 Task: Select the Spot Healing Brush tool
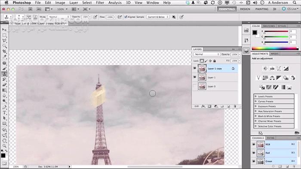(x=4, y=63)
